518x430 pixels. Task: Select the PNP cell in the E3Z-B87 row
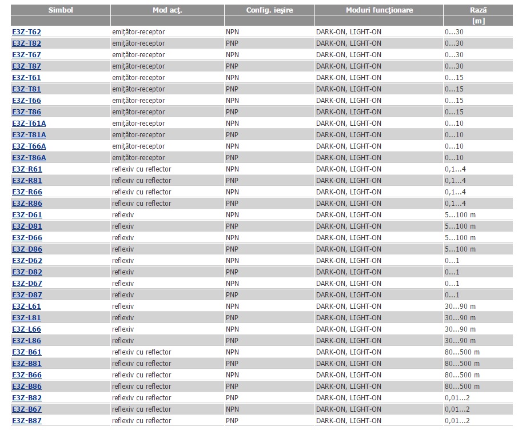pyautogui.click(x=232, y=421)
